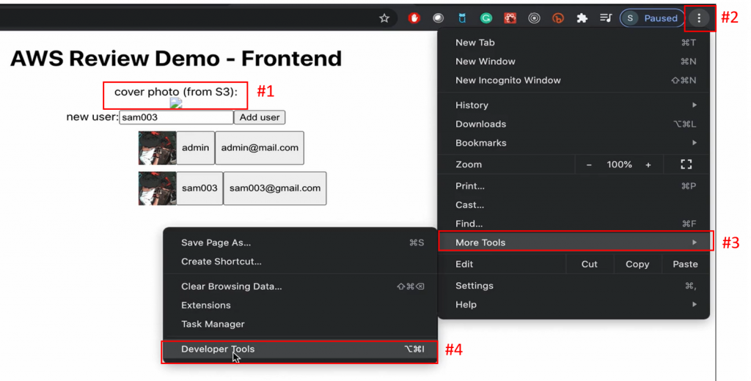The height and width of the screenshot is (381, 751).
Task: Click the admin@mail.com cell
Action: pyautogui.click(x=260, y=148)
